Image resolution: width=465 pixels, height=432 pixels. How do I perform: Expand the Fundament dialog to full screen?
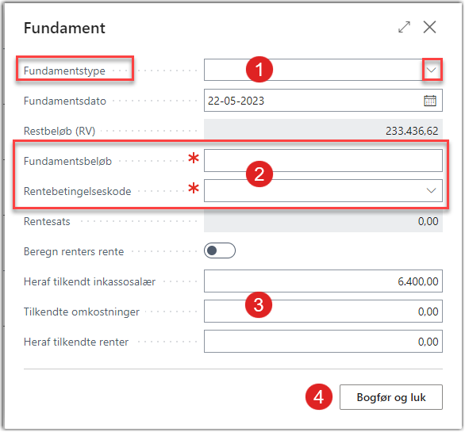tap(404, 27)
